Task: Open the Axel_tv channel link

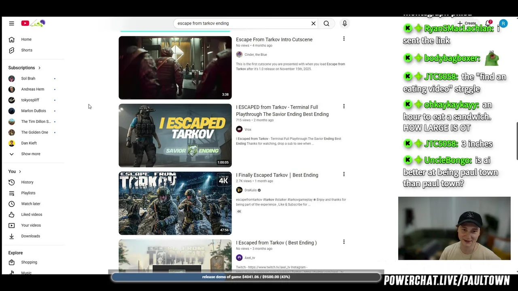Action: tap(250, 258)
